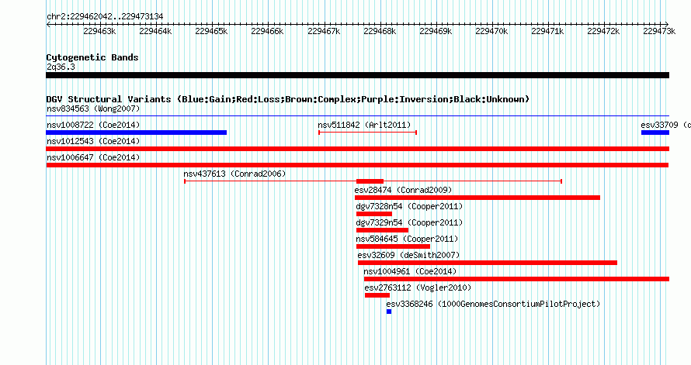Click the chr2:229462042..229473134 region label
Screen dimensions: 691x365
(105, 16)
